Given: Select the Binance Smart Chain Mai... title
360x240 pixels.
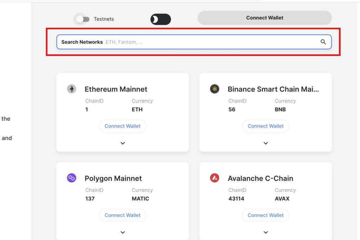Looking at the screenshot, I should coord(273,89).
